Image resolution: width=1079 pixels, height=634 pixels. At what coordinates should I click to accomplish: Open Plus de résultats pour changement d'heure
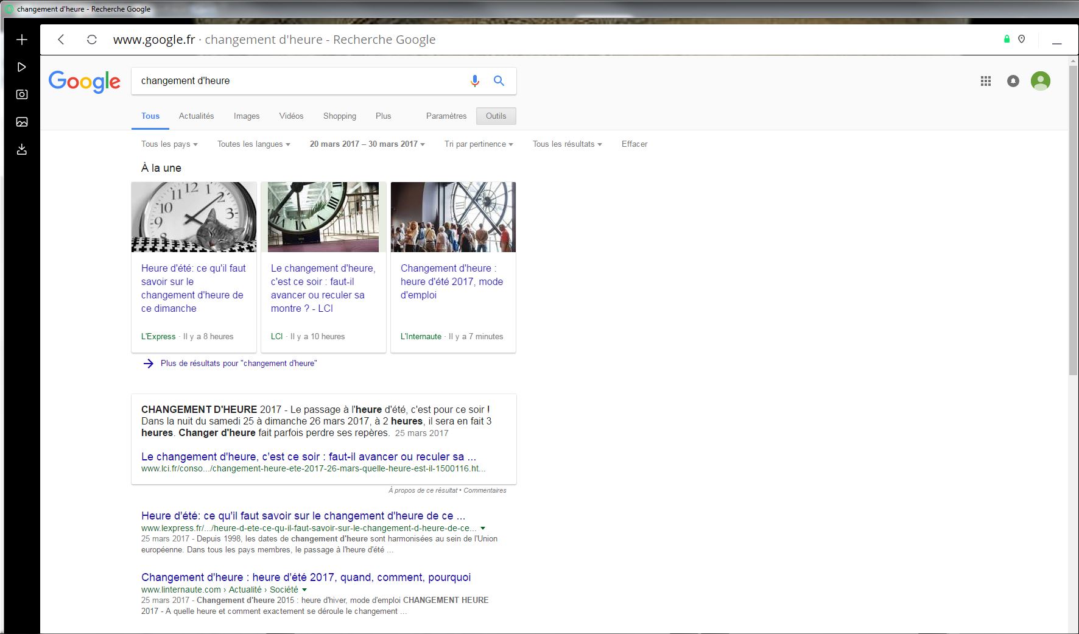click(x=238, y=364)
